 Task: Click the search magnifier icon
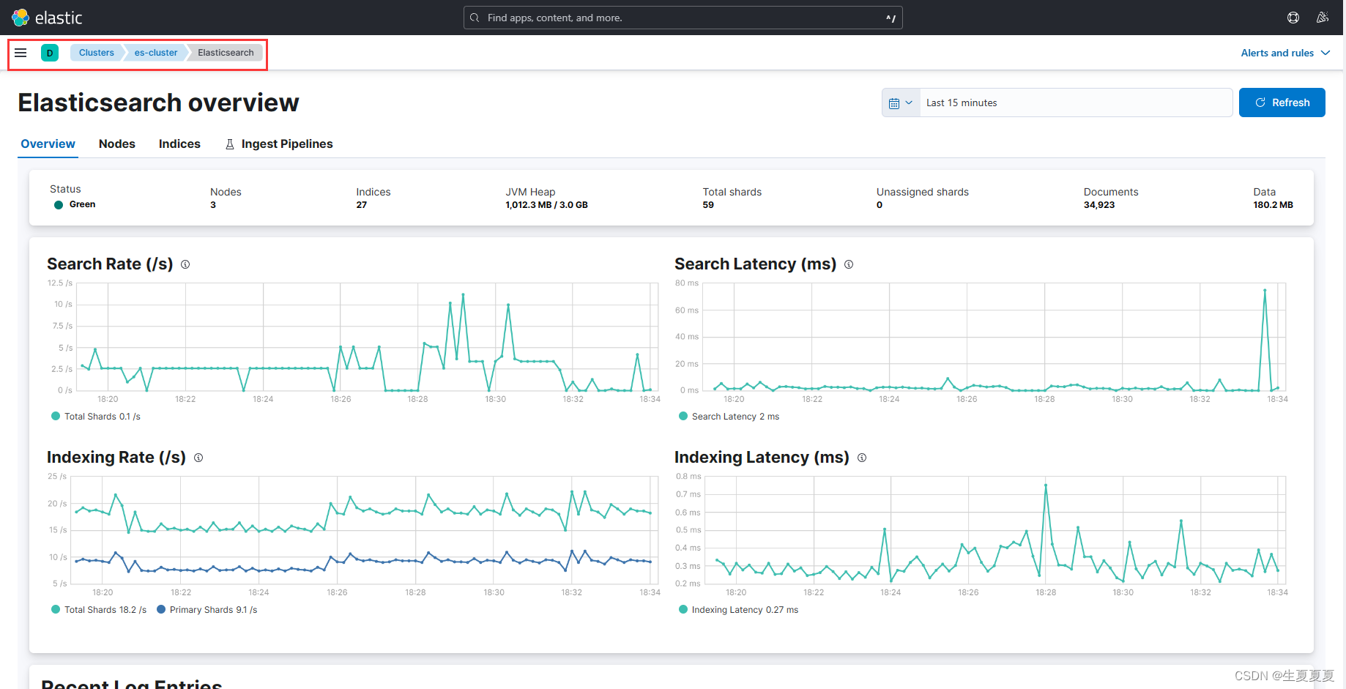coord(475,18)
